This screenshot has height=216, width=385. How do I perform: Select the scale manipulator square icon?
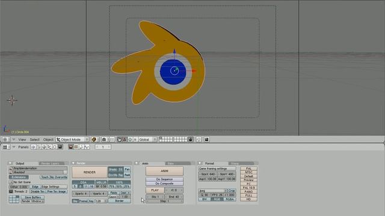click(x=135, y=139)
